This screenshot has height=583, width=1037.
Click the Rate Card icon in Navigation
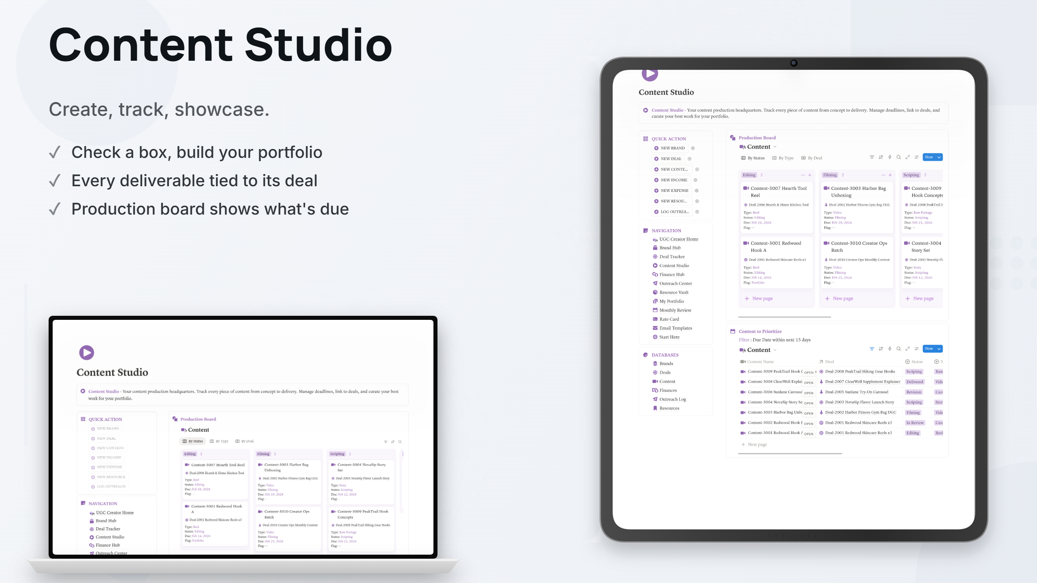(x=655, y=319)
